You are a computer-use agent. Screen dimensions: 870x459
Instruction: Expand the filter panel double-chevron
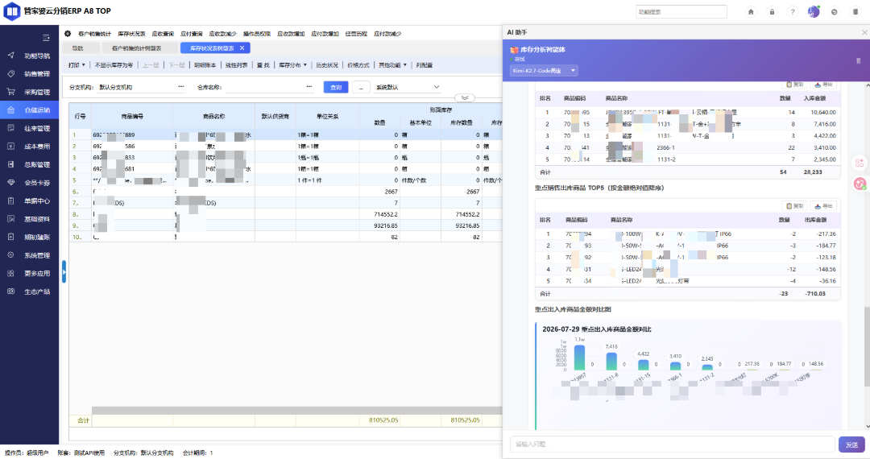[465, 98]
